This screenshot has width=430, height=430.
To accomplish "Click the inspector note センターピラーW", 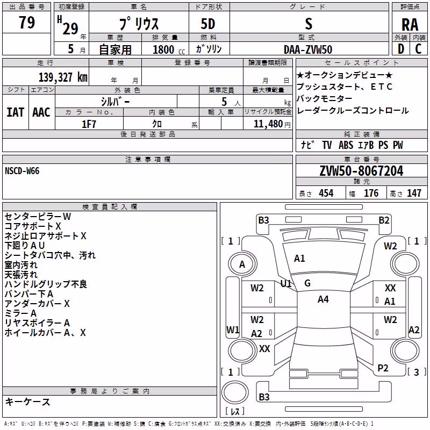I will click(38, 217).
